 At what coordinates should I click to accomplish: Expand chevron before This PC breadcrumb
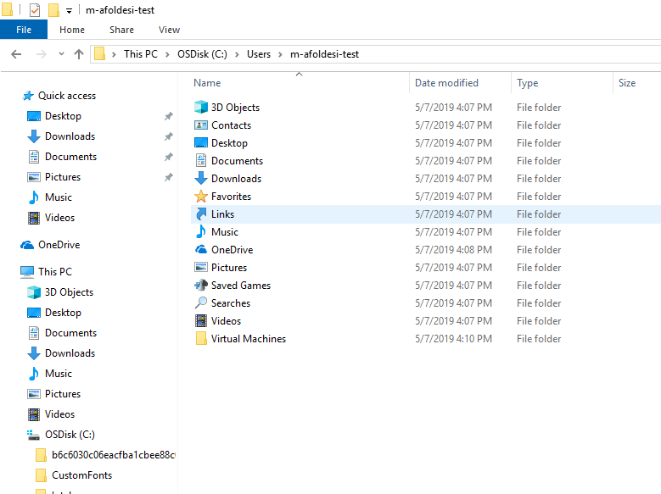click(114, 54)
